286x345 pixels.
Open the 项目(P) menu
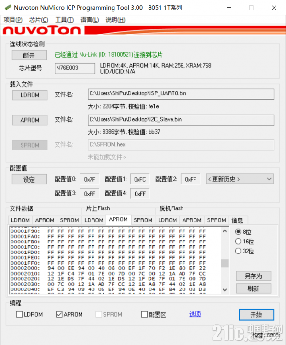13,20
